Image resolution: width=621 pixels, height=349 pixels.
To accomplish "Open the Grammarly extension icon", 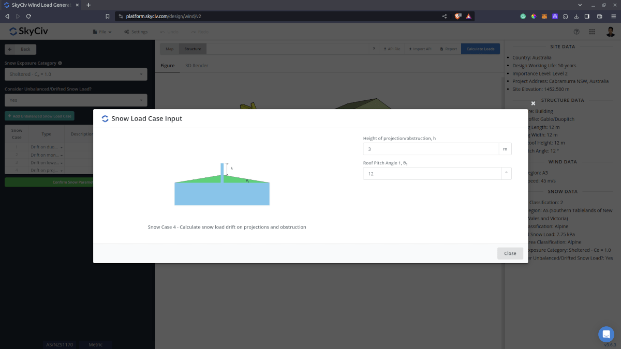I will pos(523,16).
